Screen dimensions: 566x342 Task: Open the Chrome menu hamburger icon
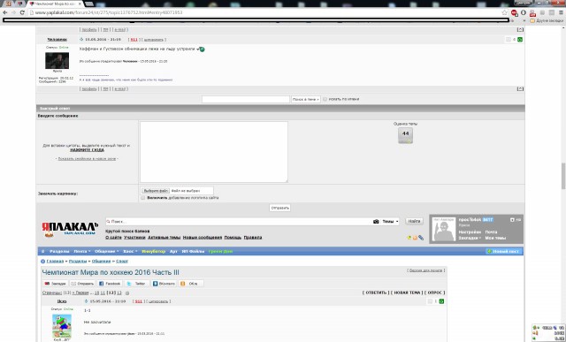click(561, 12)
